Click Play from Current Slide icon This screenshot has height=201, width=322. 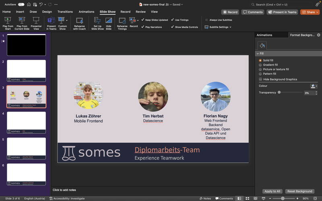(x=21, y=21)
